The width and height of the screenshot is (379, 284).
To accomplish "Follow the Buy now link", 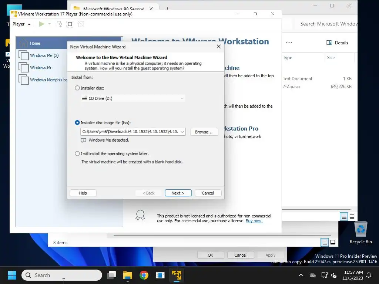I will pos(254,221).
